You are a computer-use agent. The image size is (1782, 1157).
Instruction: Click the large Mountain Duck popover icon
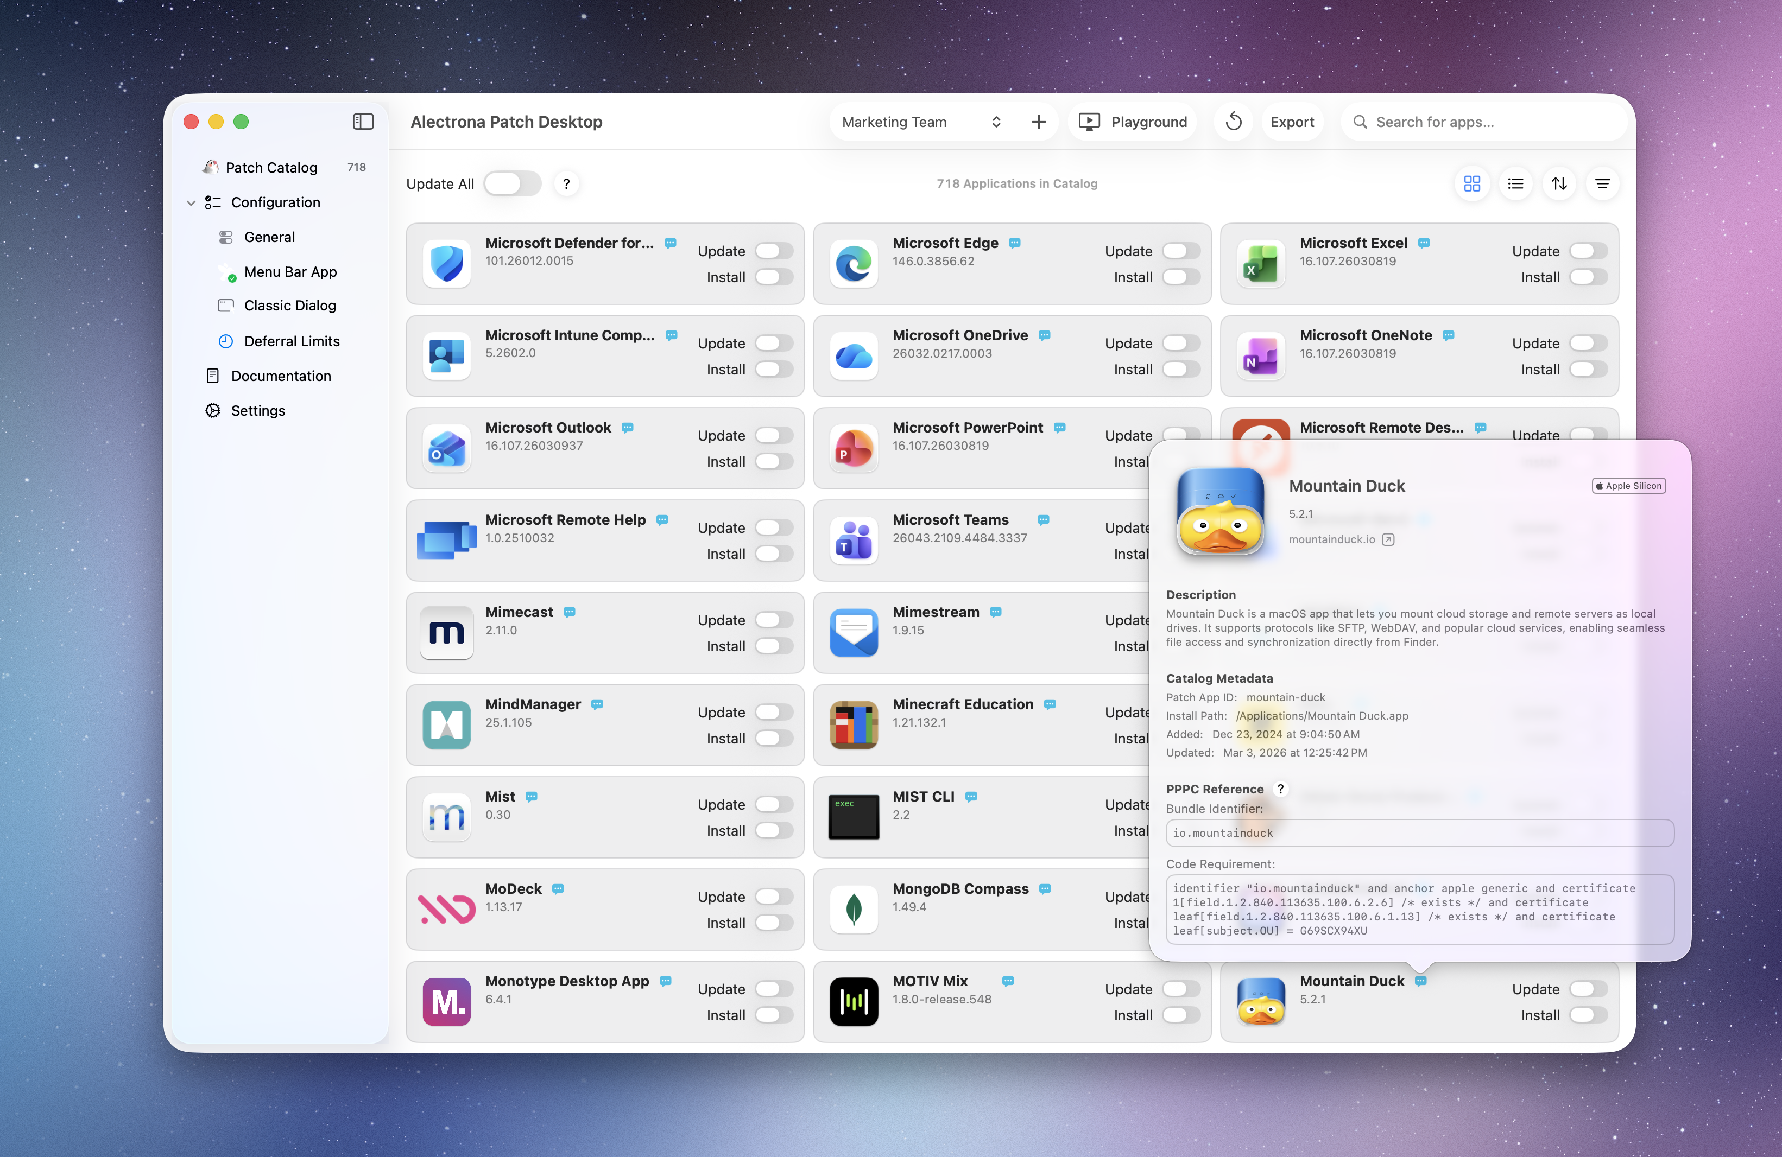(1221, 513)
